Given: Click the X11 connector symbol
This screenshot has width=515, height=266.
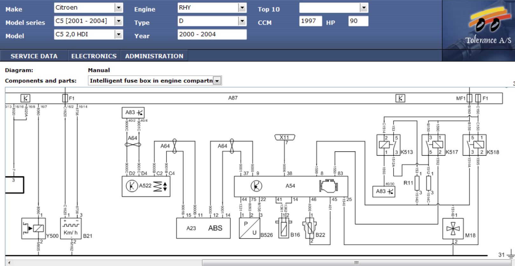Looking at the screenshot, I should pos(285,137).
